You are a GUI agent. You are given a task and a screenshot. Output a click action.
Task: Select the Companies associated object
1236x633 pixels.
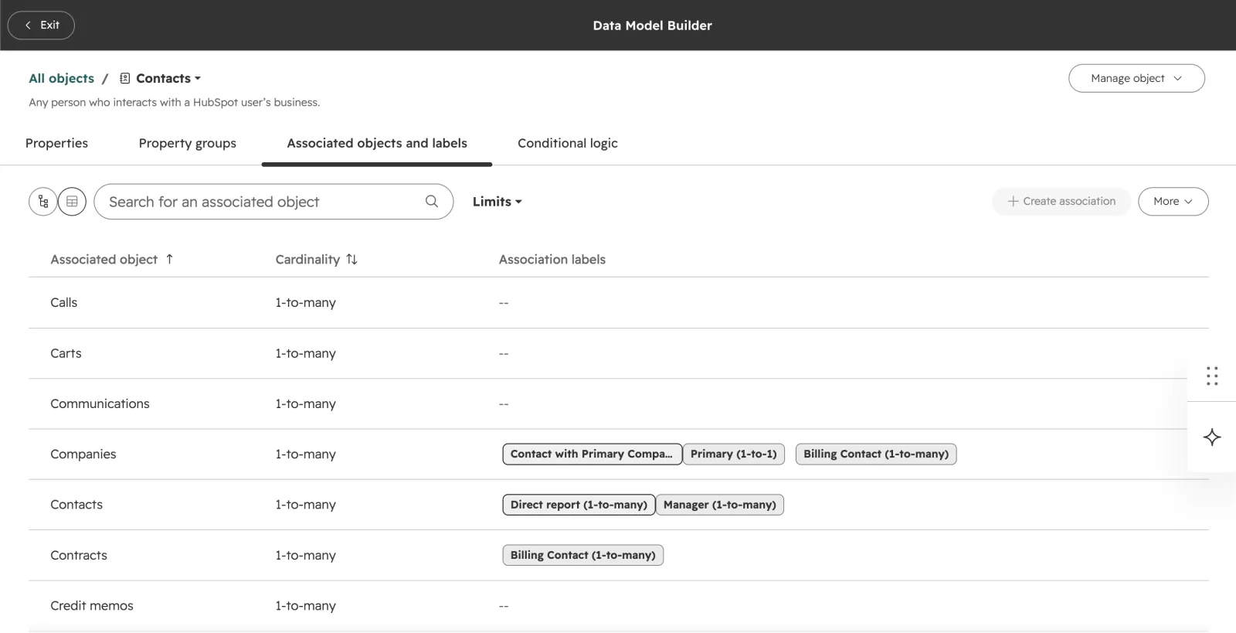[x=83, y=454]
